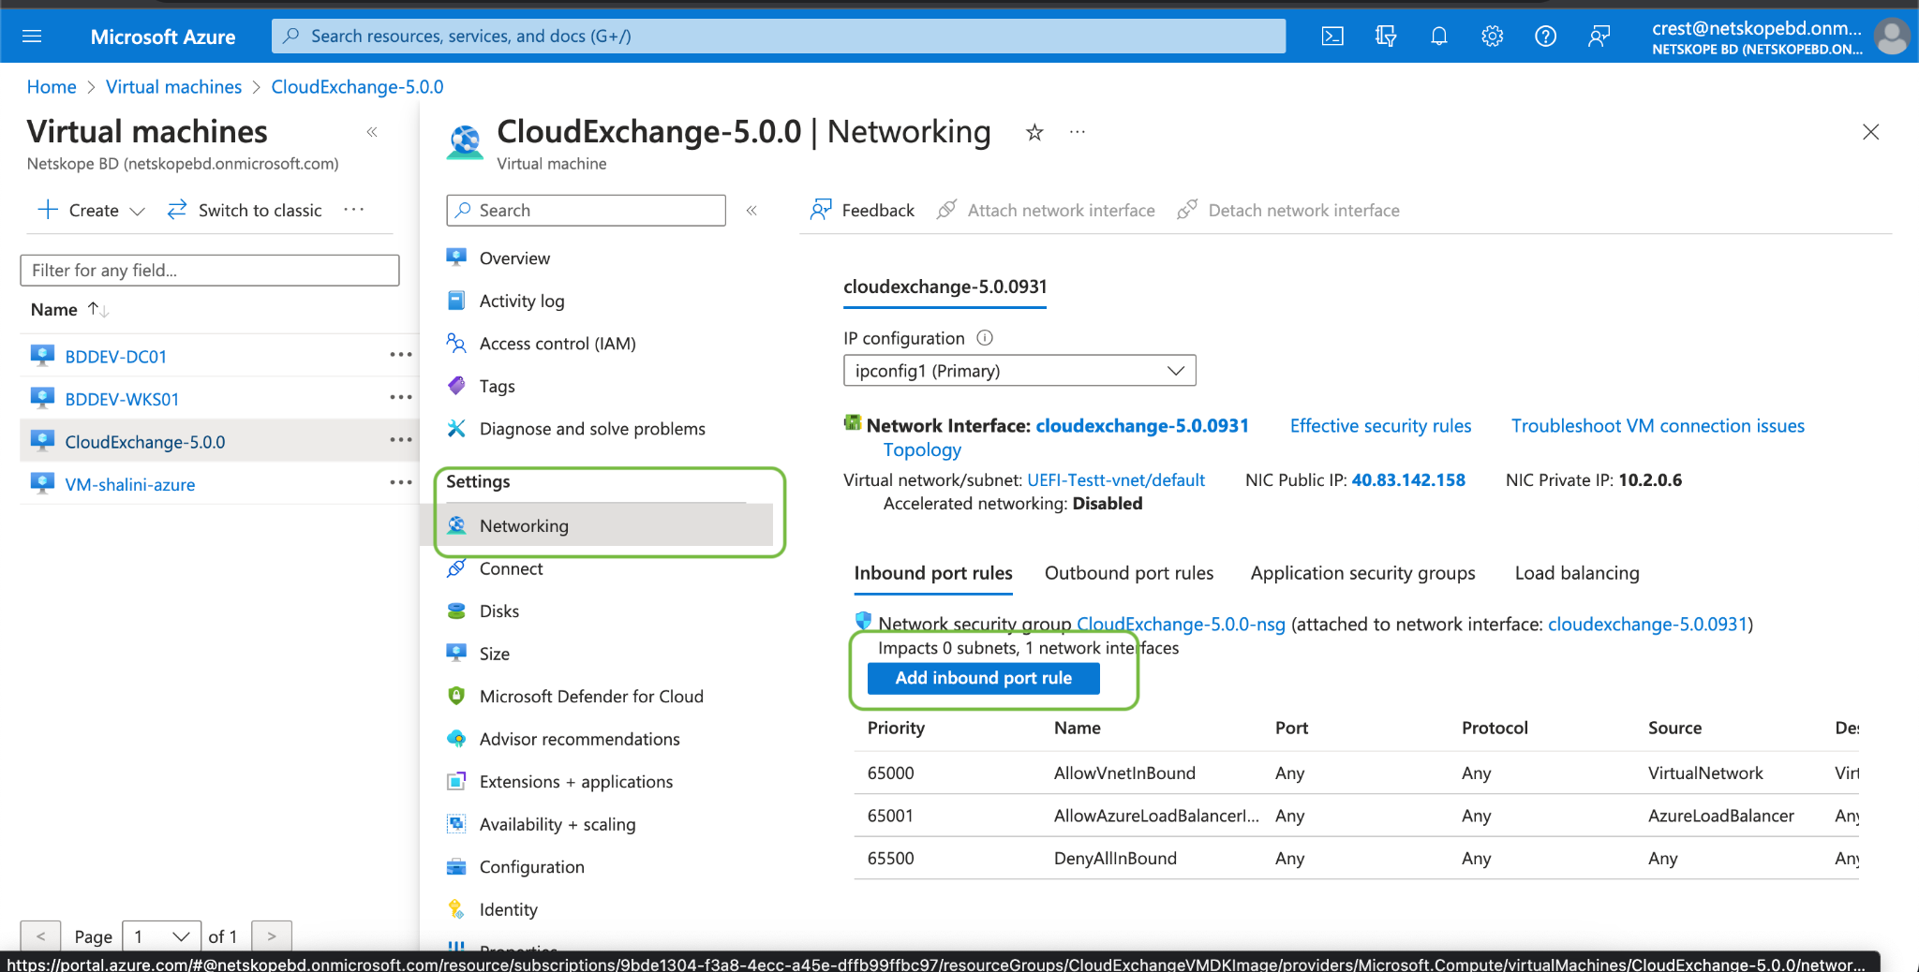Go to previous page of VM list

40,936
